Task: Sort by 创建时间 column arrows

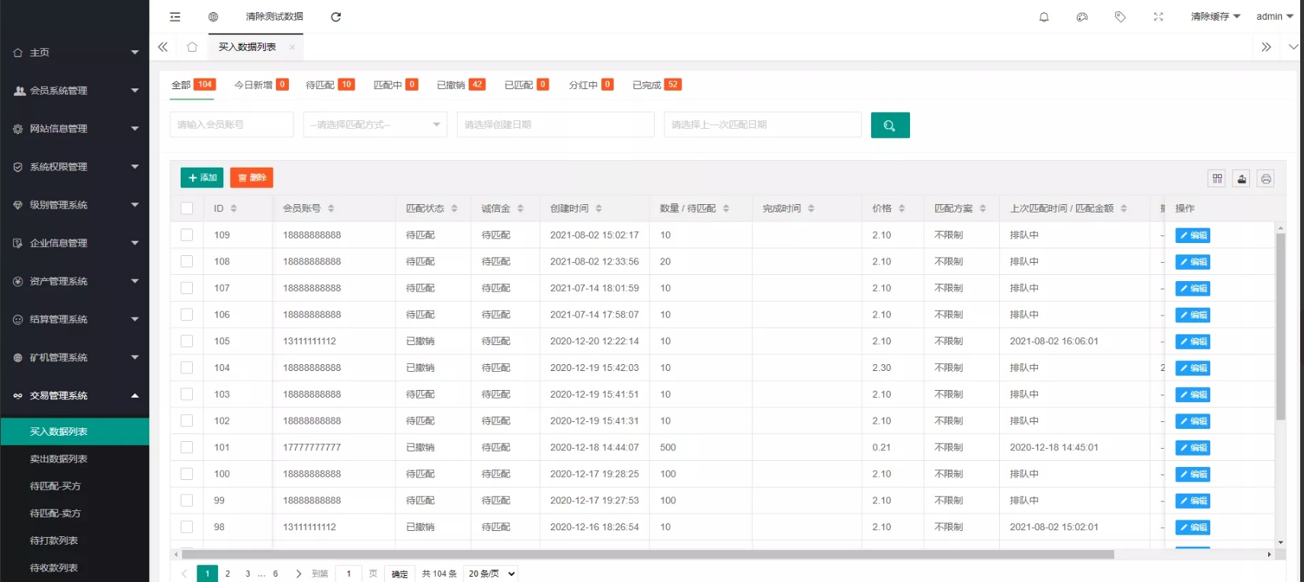Action: point(599,209)
